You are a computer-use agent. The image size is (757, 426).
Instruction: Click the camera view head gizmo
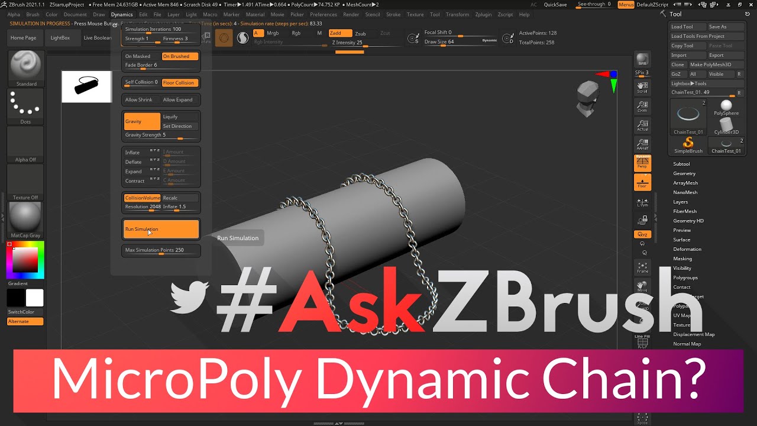pyautogui.click(x=587, y=98)
